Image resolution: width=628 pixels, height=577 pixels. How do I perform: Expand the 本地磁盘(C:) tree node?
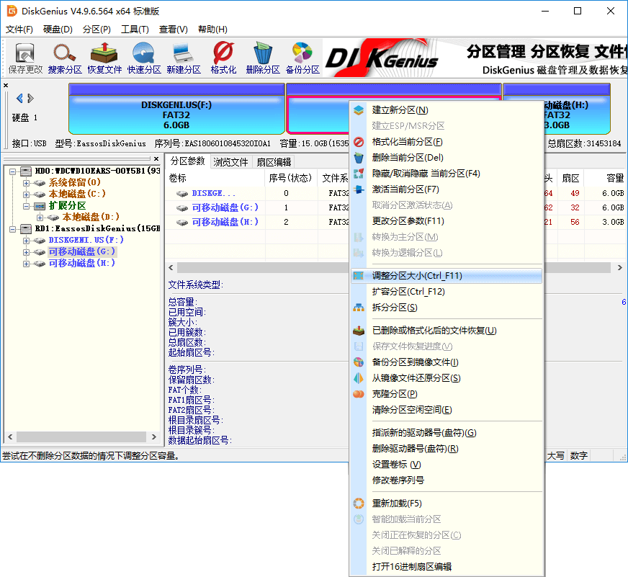pyautogui.click(x=27, y=194)
